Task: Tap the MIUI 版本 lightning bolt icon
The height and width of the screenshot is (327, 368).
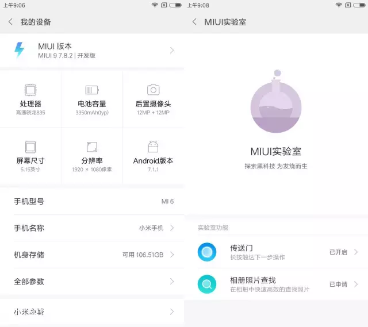Action: pyautogui.click(x=19, y=49)
